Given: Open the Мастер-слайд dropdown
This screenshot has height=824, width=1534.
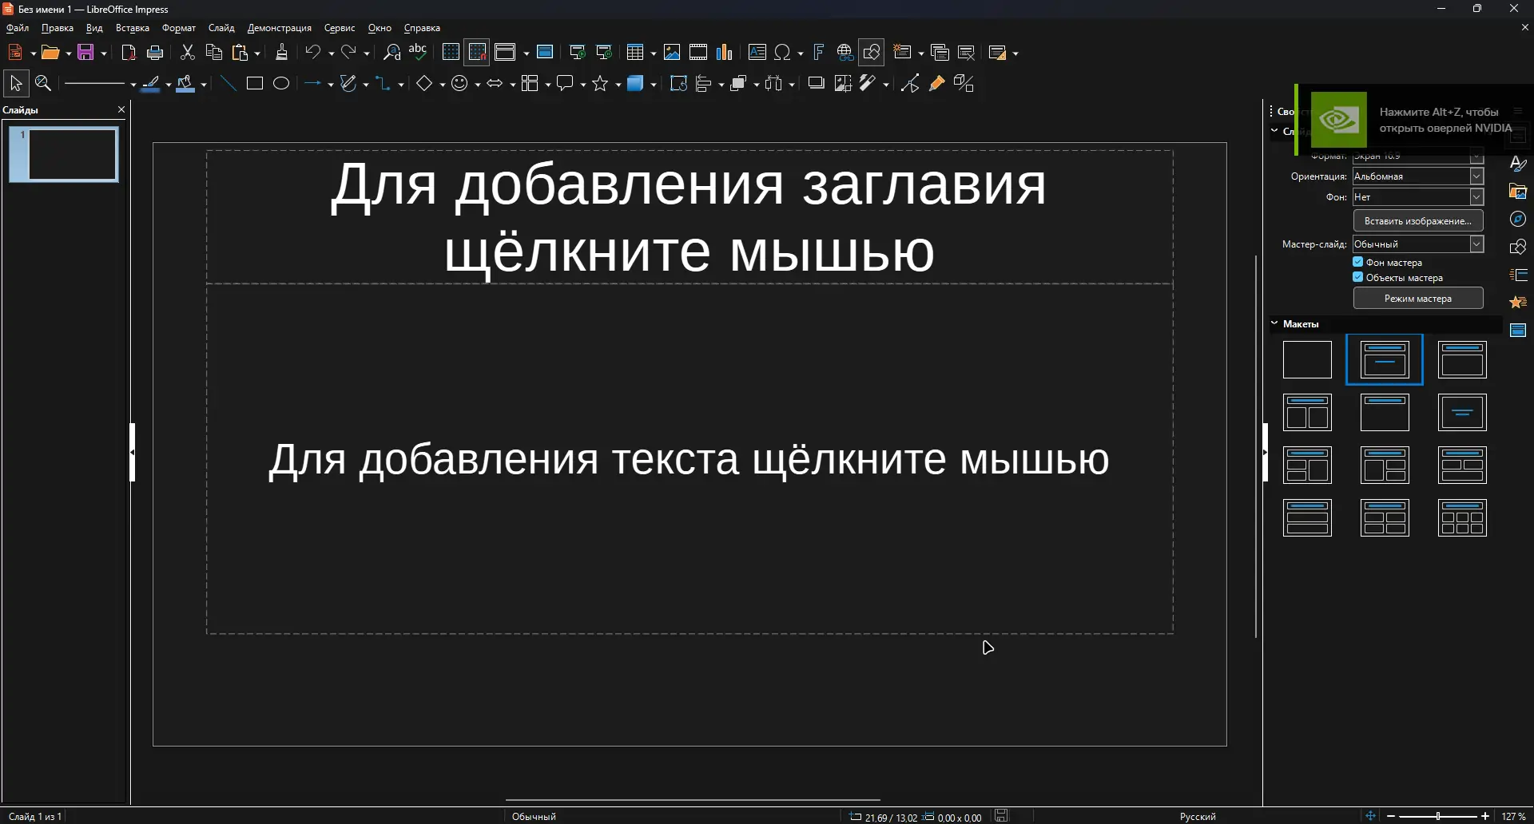Looking at the screenshot, I should pyautogui.click(x=1477, y=244).
